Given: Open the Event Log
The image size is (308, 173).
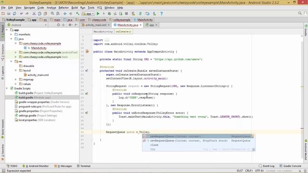Looking at the screenshot, I should pos(267,166).
